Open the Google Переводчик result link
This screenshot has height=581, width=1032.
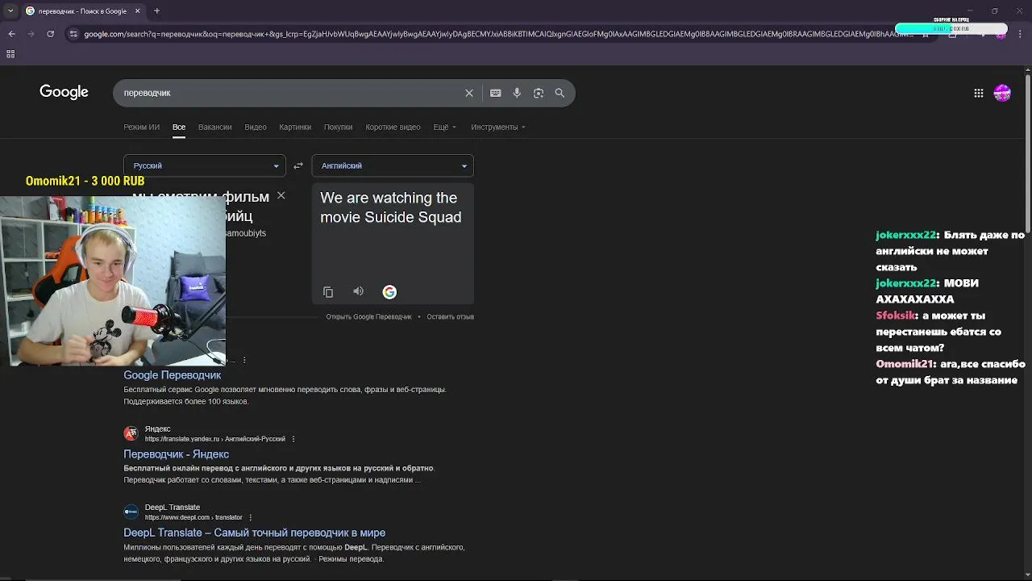tap(173, 375)
